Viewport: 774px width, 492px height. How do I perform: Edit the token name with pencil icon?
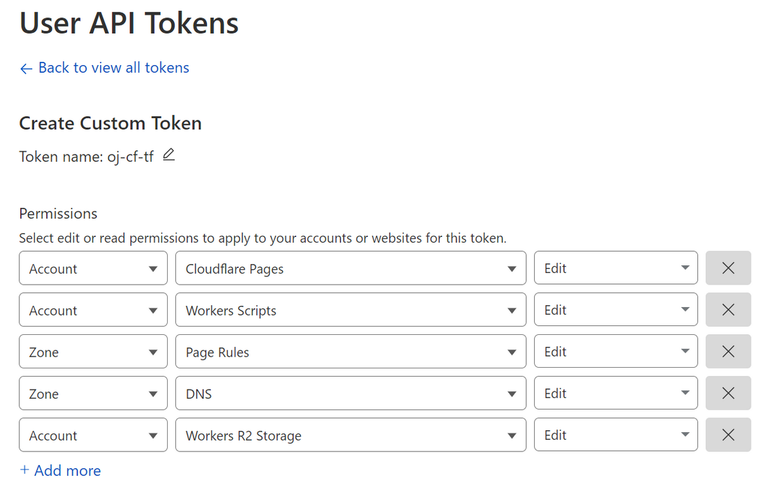(x=168, y=155)
